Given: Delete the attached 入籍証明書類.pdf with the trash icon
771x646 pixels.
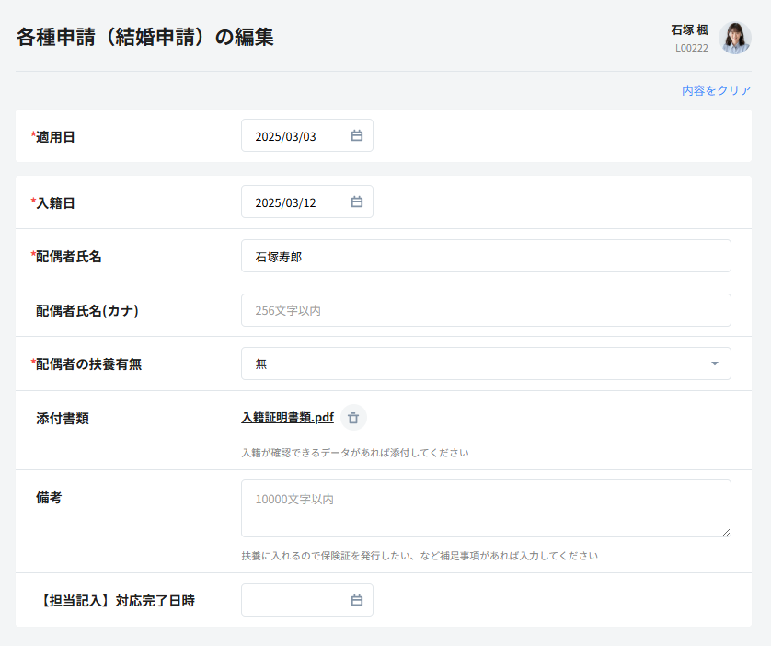Looking at the screenshot, I should click(x=353, y=418).
